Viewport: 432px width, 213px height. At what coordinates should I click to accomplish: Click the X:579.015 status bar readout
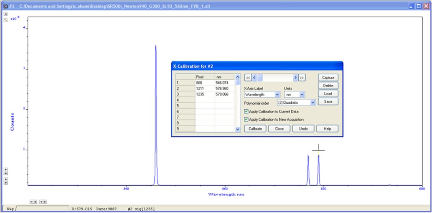click(x=82, y=209)
